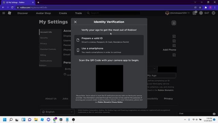218x123 pixels.
Task: Click the Roblox search field
Action: click(113, 13)
